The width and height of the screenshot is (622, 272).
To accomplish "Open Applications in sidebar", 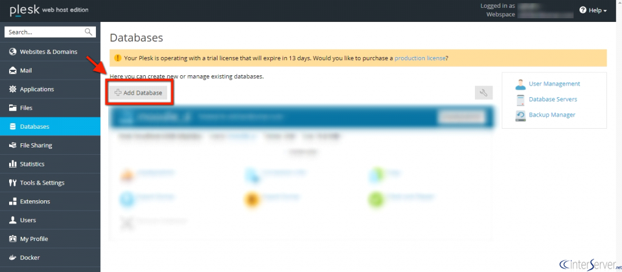I will point(50,89).
